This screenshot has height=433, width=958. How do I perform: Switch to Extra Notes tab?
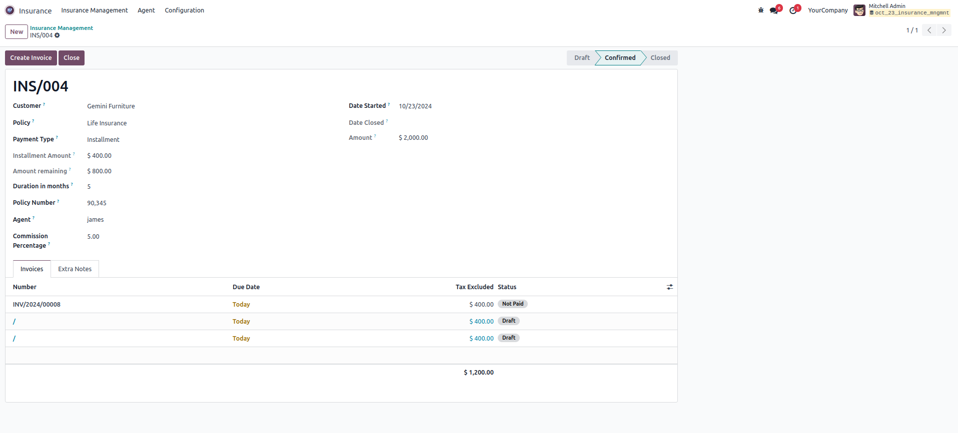75,269
